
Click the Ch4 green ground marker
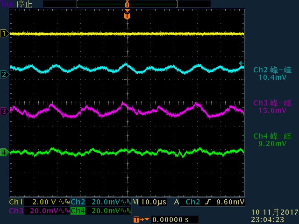pyautogui.click(x=5, y=153)
